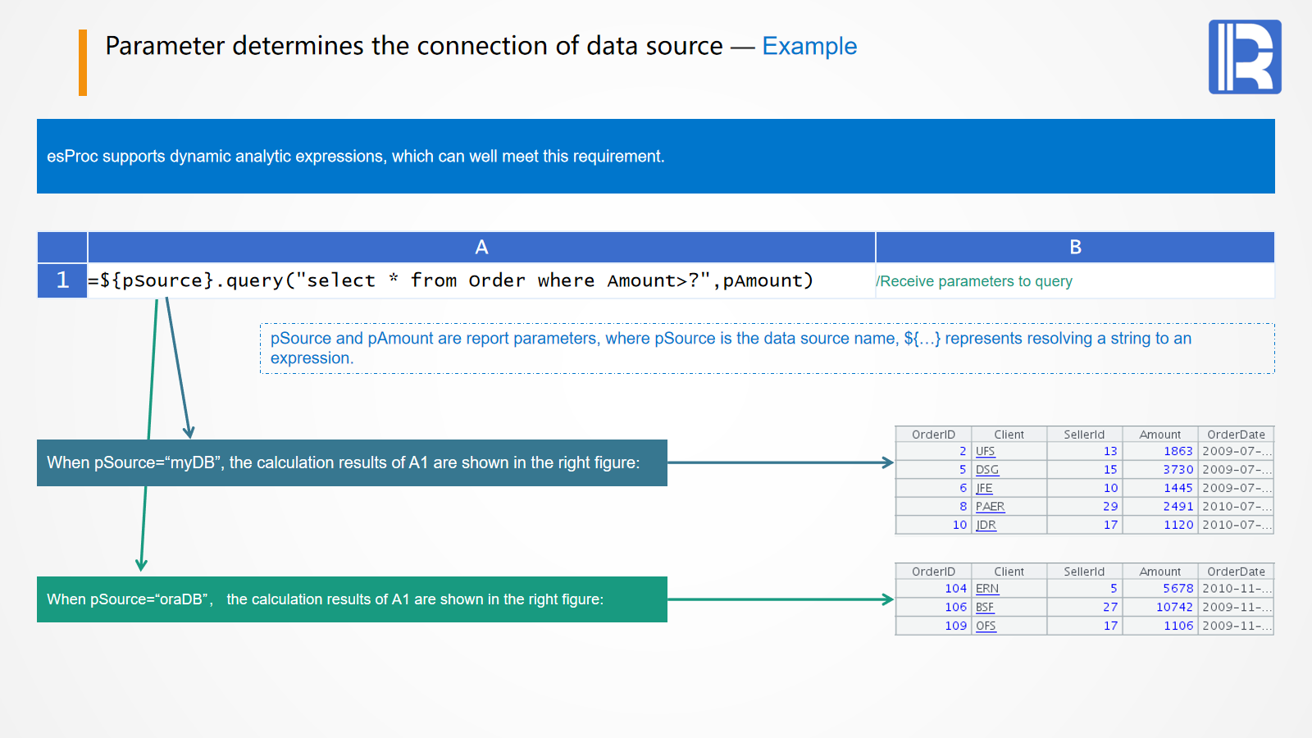This screenshot has height=738, width=1312.
Task: Click the 'Receive parameters to query' comment cell
Action: point(976,281)
